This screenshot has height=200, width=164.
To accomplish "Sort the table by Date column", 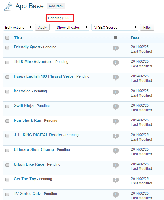I will click(135, 38).
